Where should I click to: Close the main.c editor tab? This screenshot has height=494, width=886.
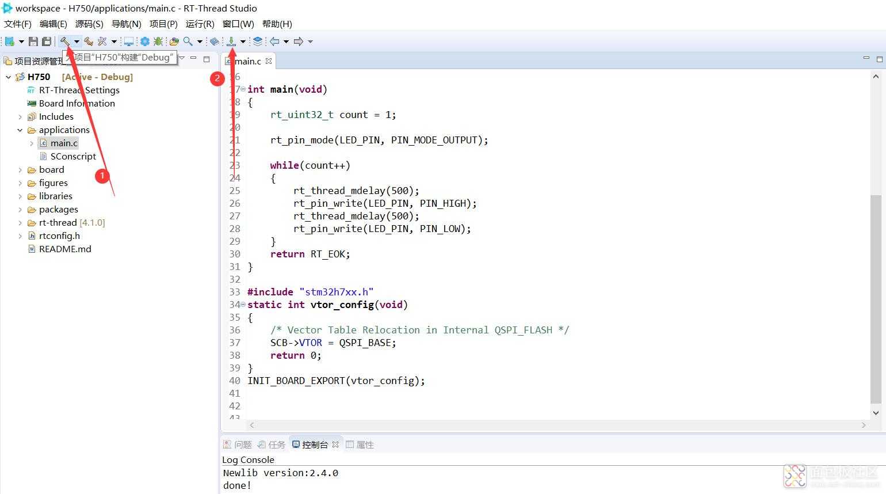point(268,61)
